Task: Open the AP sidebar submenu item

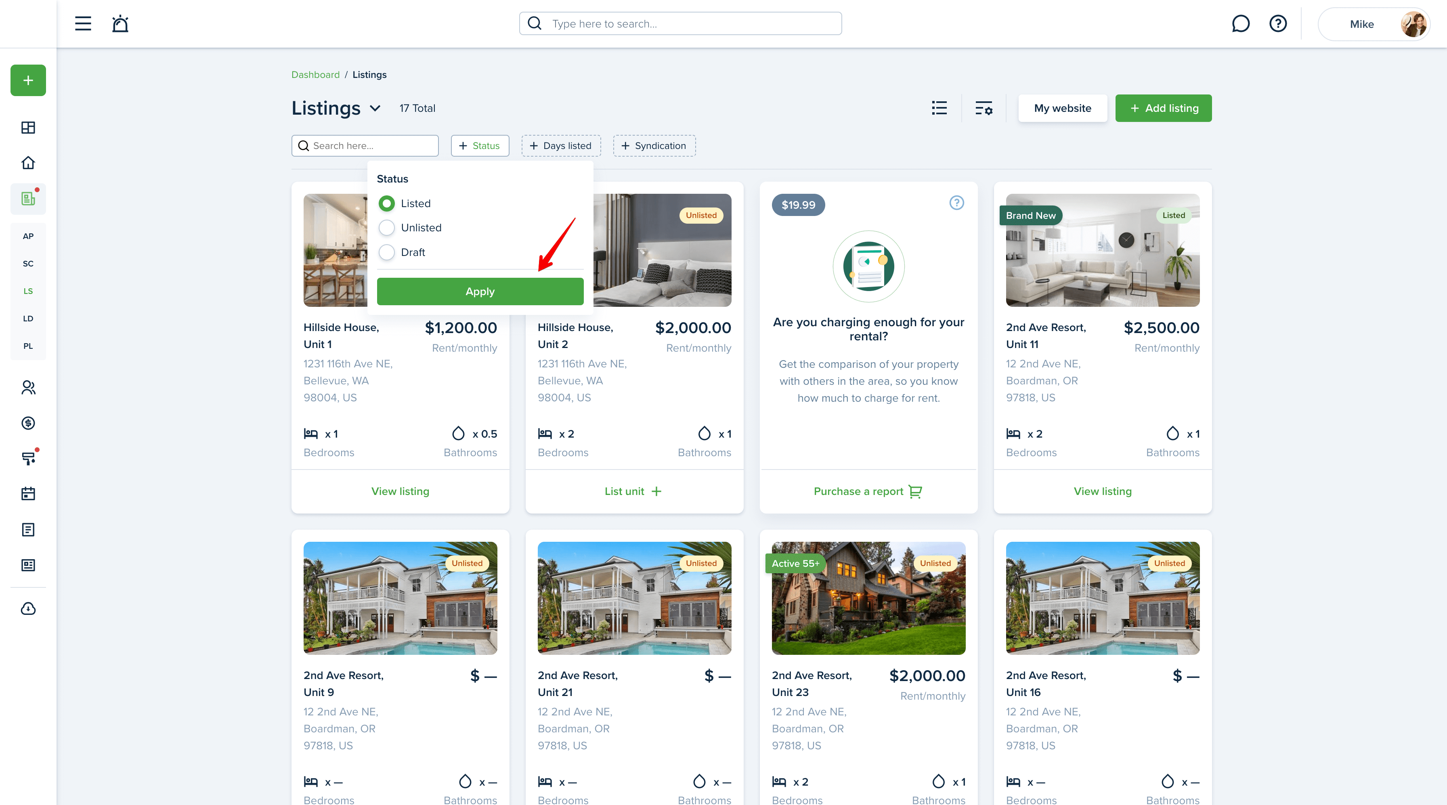Action: coord(28,236)
